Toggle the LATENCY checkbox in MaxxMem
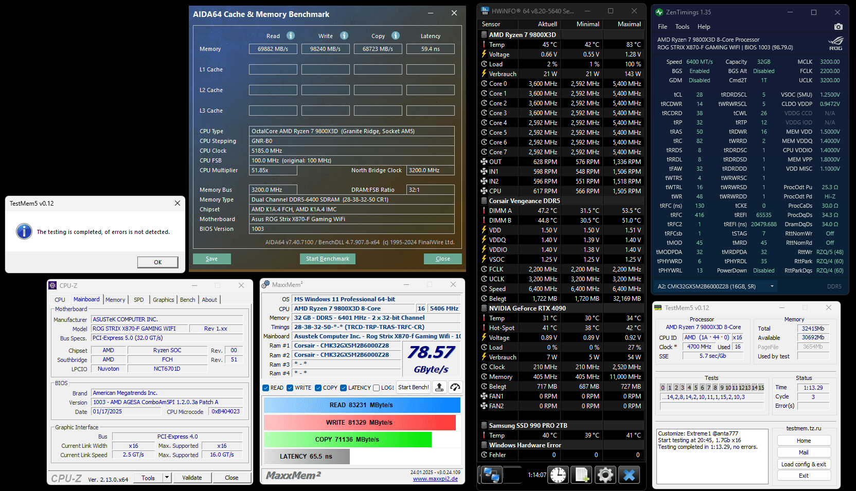 [x=344, y=388]
